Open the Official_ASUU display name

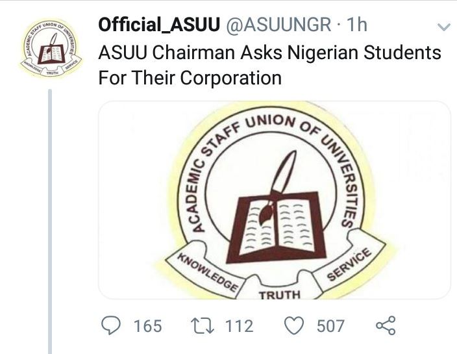158,25
